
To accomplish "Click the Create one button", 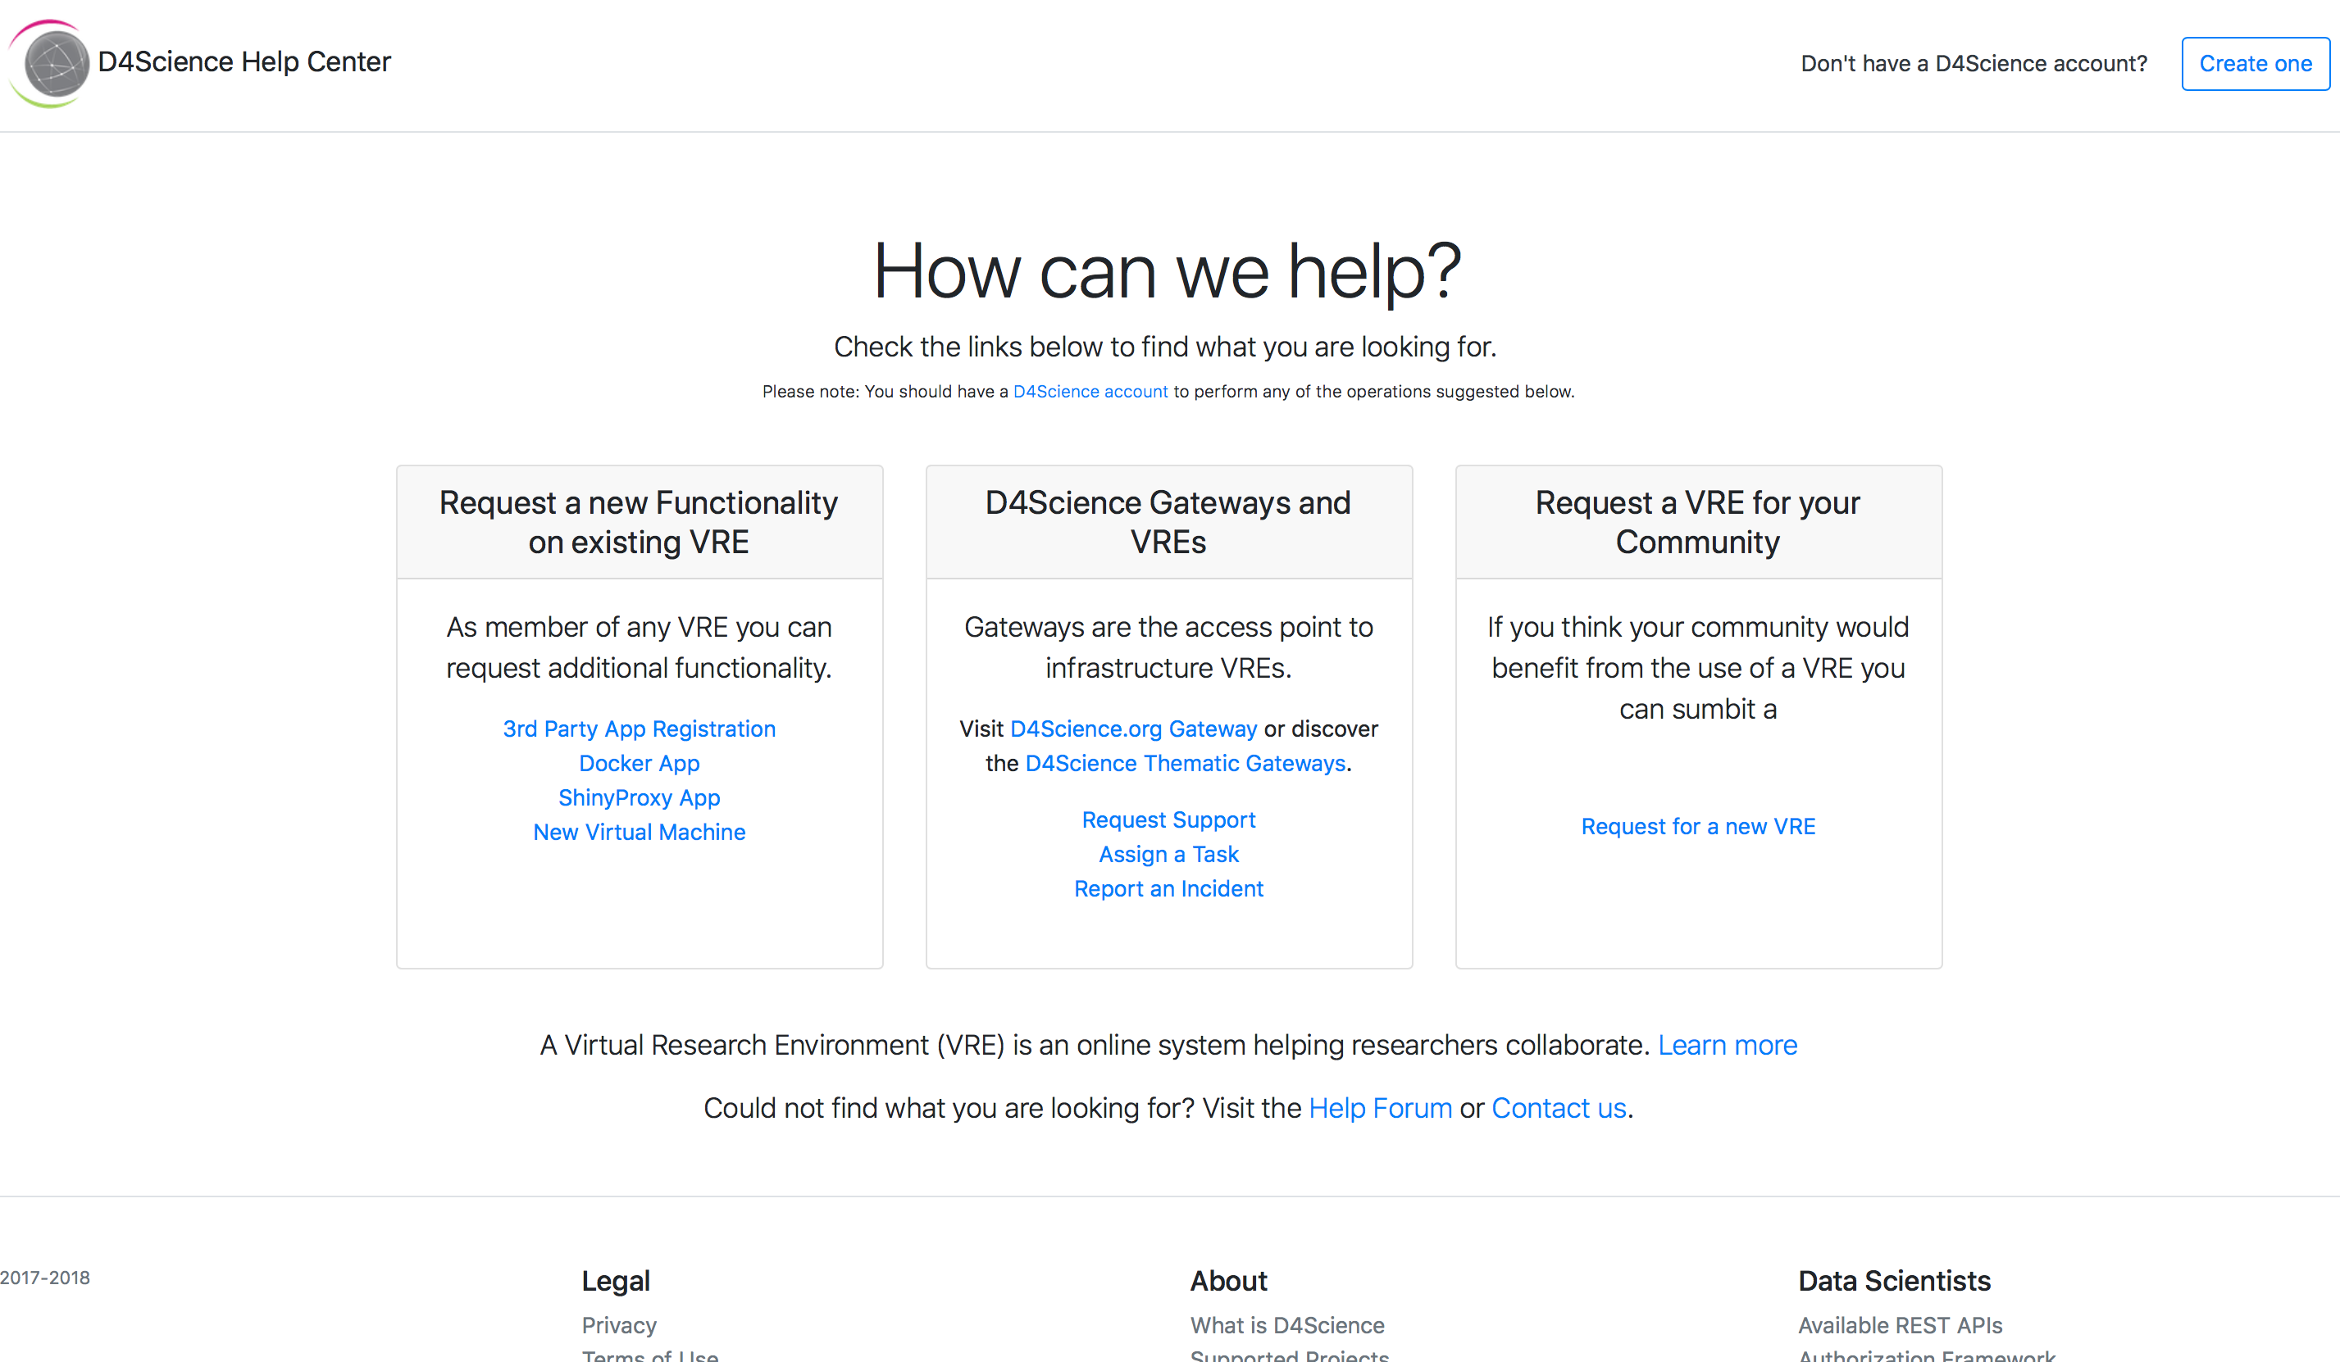I will 2255,63.
